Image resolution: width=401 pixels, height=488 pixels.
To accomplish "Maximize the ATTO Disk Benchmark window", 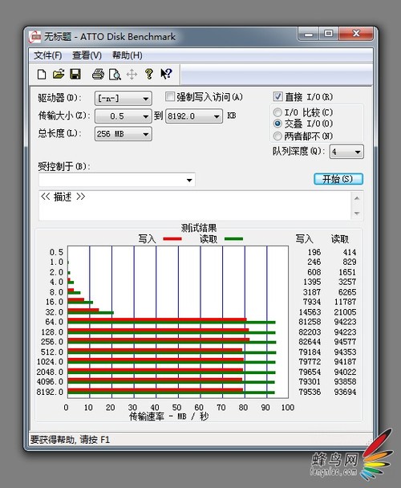I will 329,34.
